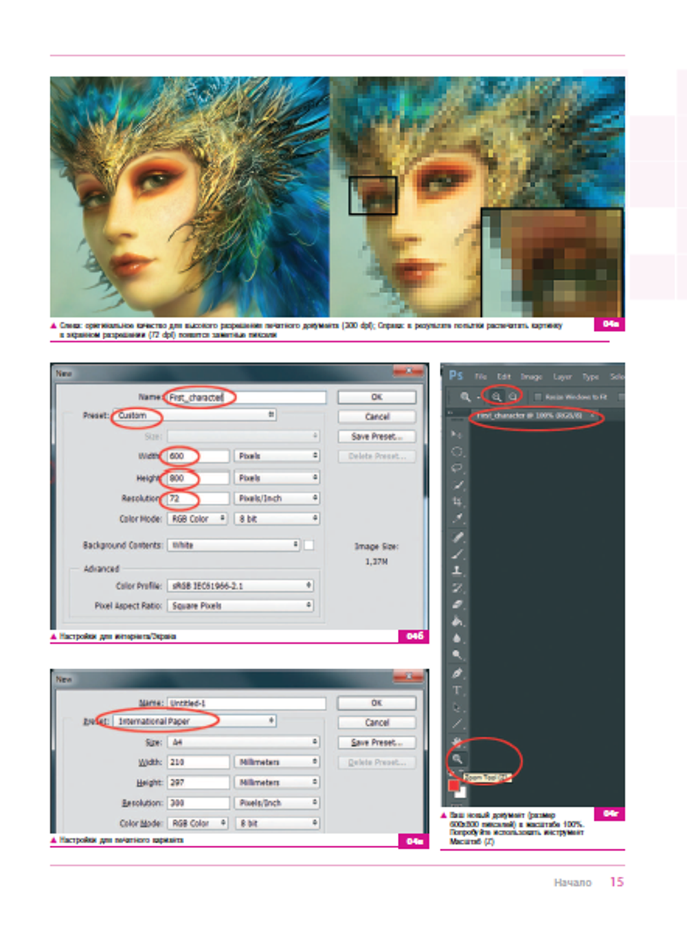The height and width of the screenshot is (931, 687).
Task: Click OK in the New document dialog
Action: 376,396
